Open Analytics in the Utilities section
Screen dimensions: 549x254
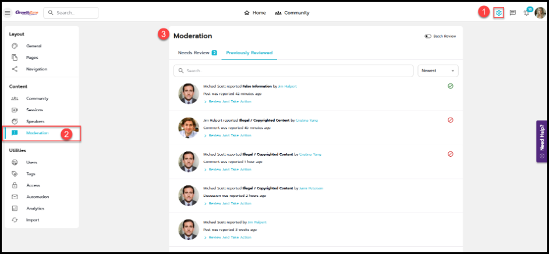pos(35,208)
